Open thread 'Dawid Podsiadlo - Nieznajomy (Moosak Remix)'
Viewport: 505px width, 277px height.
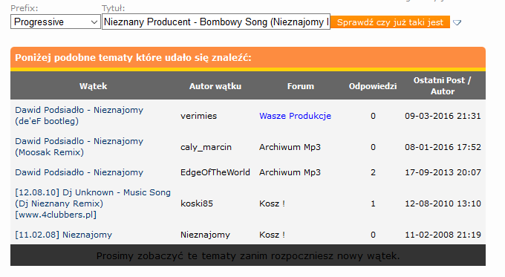(79, 147)
